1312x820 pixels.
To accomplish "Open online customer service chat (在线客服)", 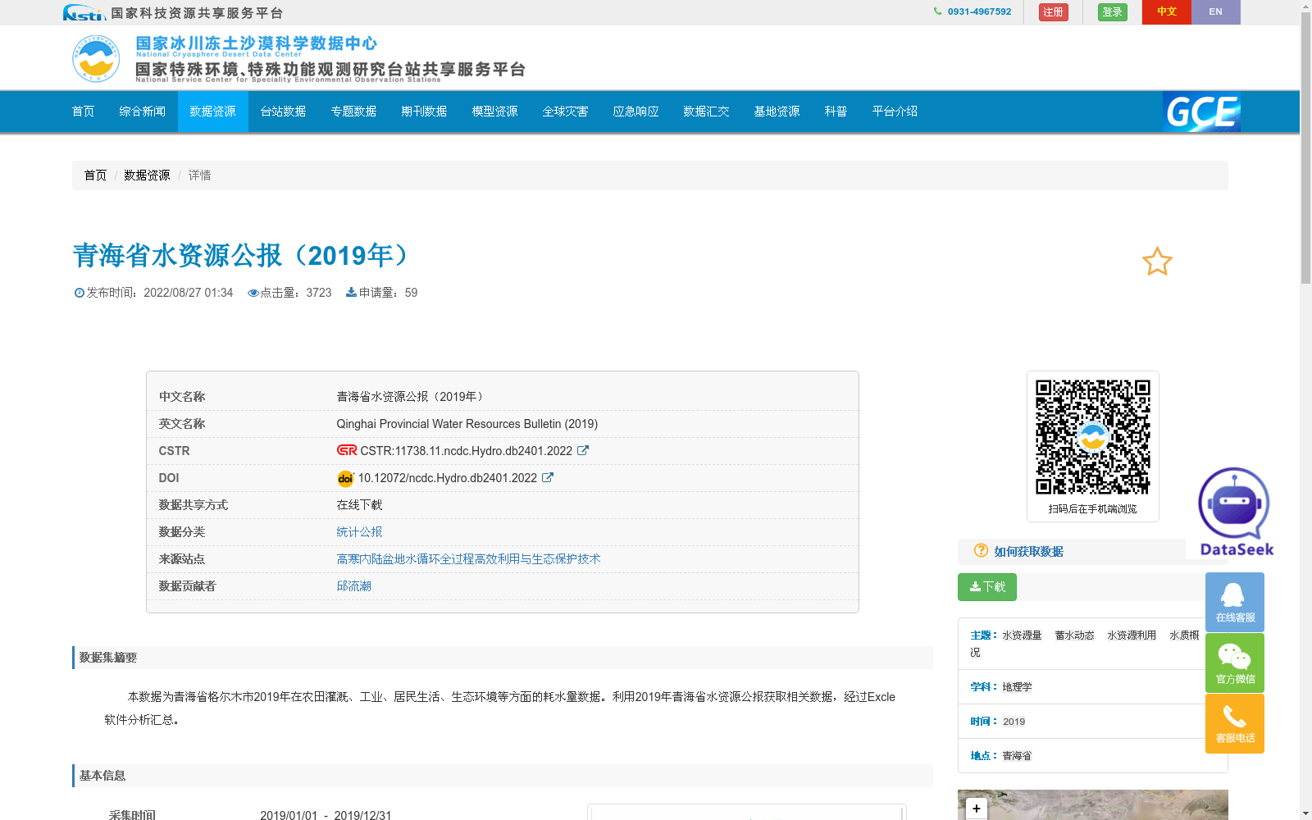I will (x=1235, y=602).
